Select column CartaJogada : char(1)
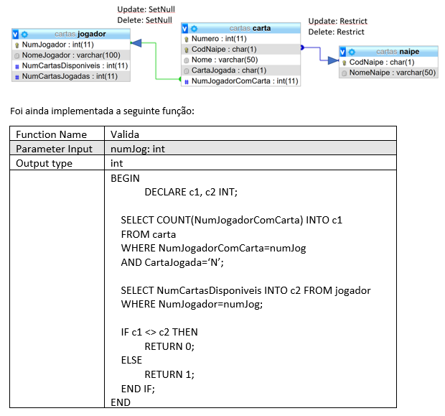445x416 pixels. pos(240,70)
